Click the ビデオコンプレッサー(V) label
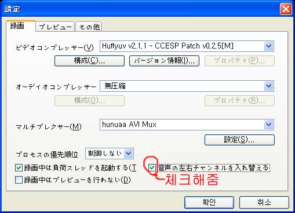295x213 pixels. tap(55, 47)
